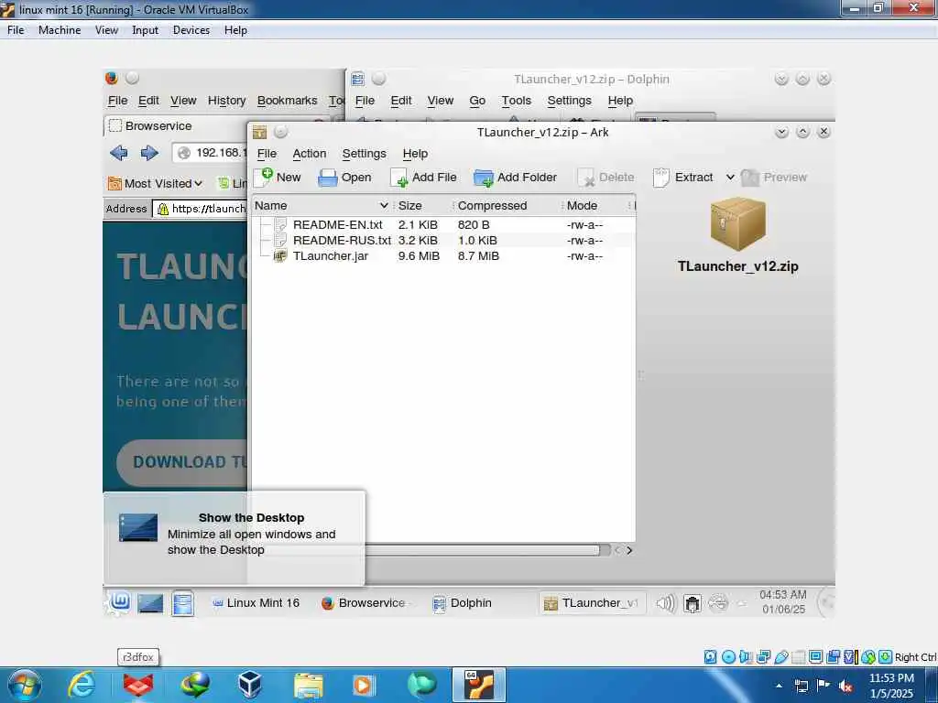Click the Add Folder toolbar icon
This screenshot has height=703, width=938.
[x=484, y=178]
